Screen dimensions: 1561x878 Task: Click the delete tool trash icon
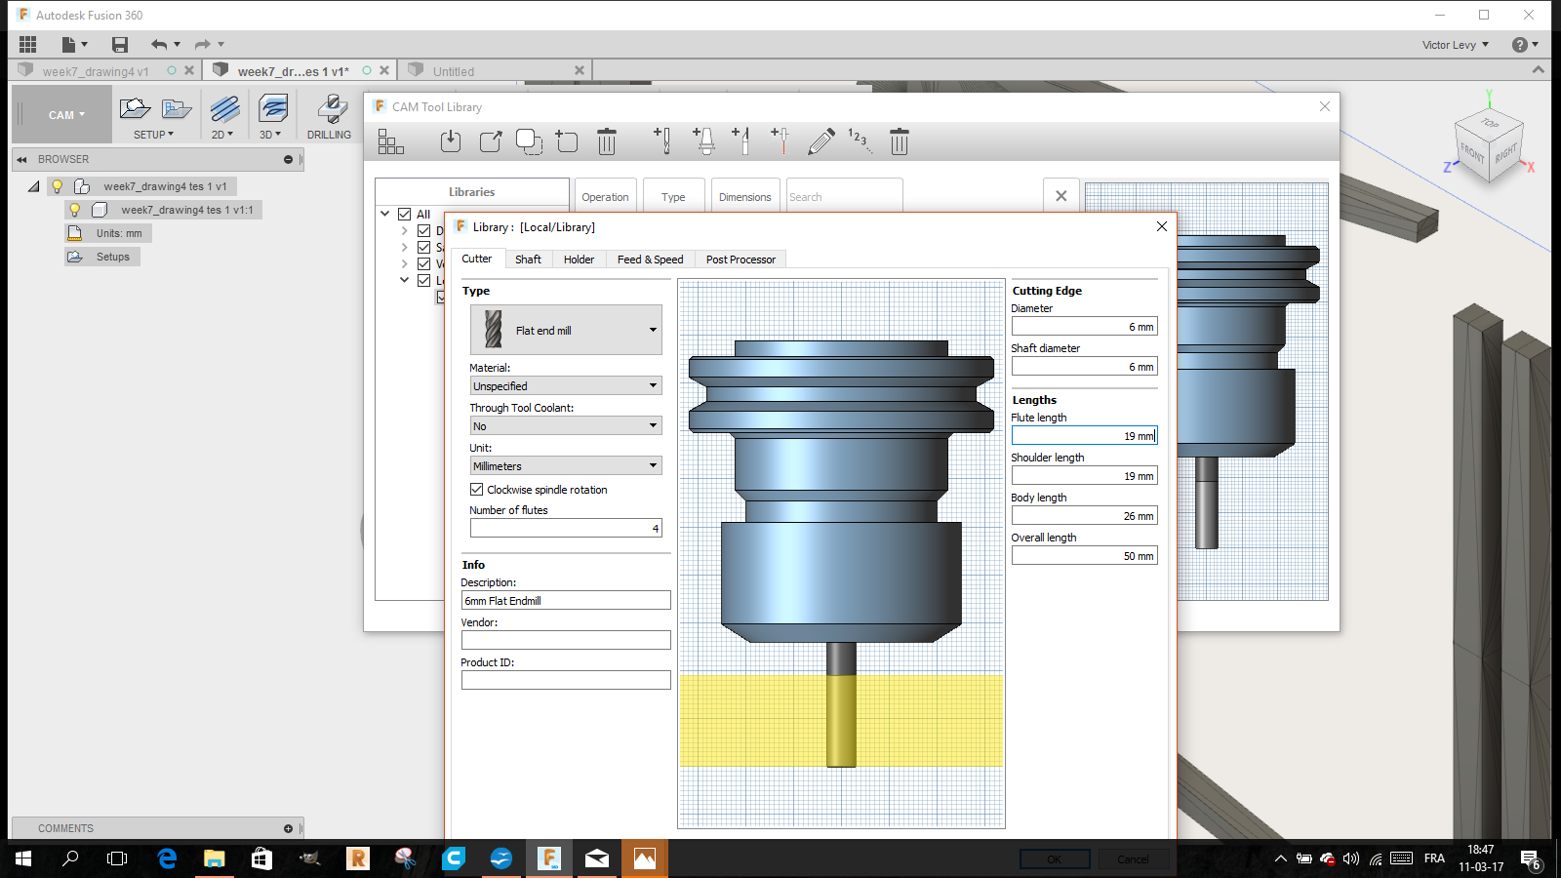899,142
